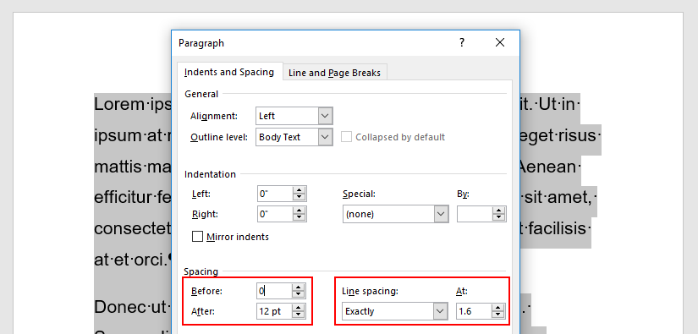Enable Mirror indents checkbox
The height and width of the screenshot is (334, 698).
197,237
